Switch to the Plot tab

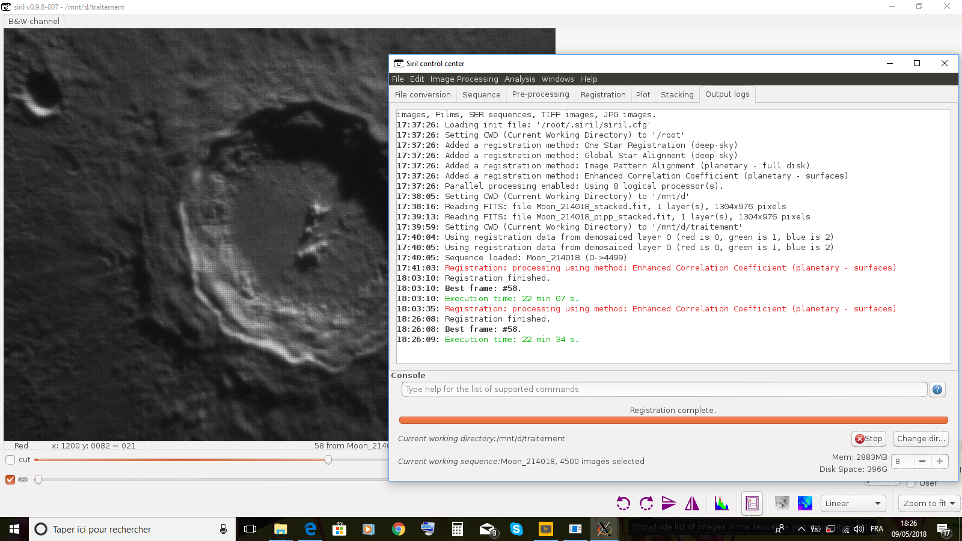[643, 94]
